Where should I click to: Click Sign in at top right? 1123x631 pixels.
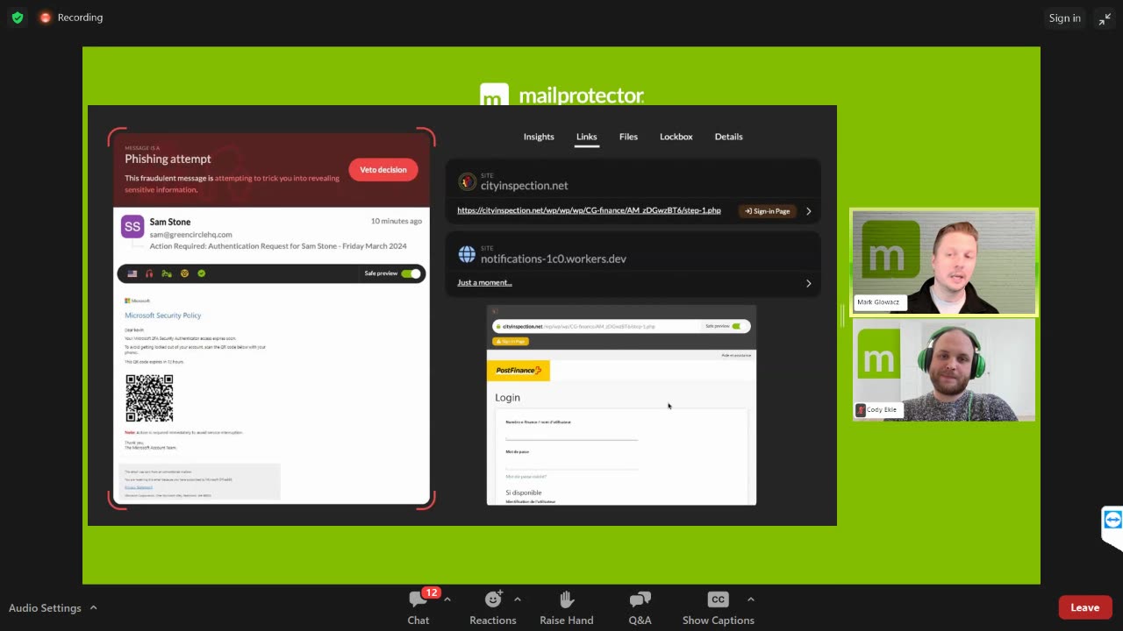[1064, 18]
